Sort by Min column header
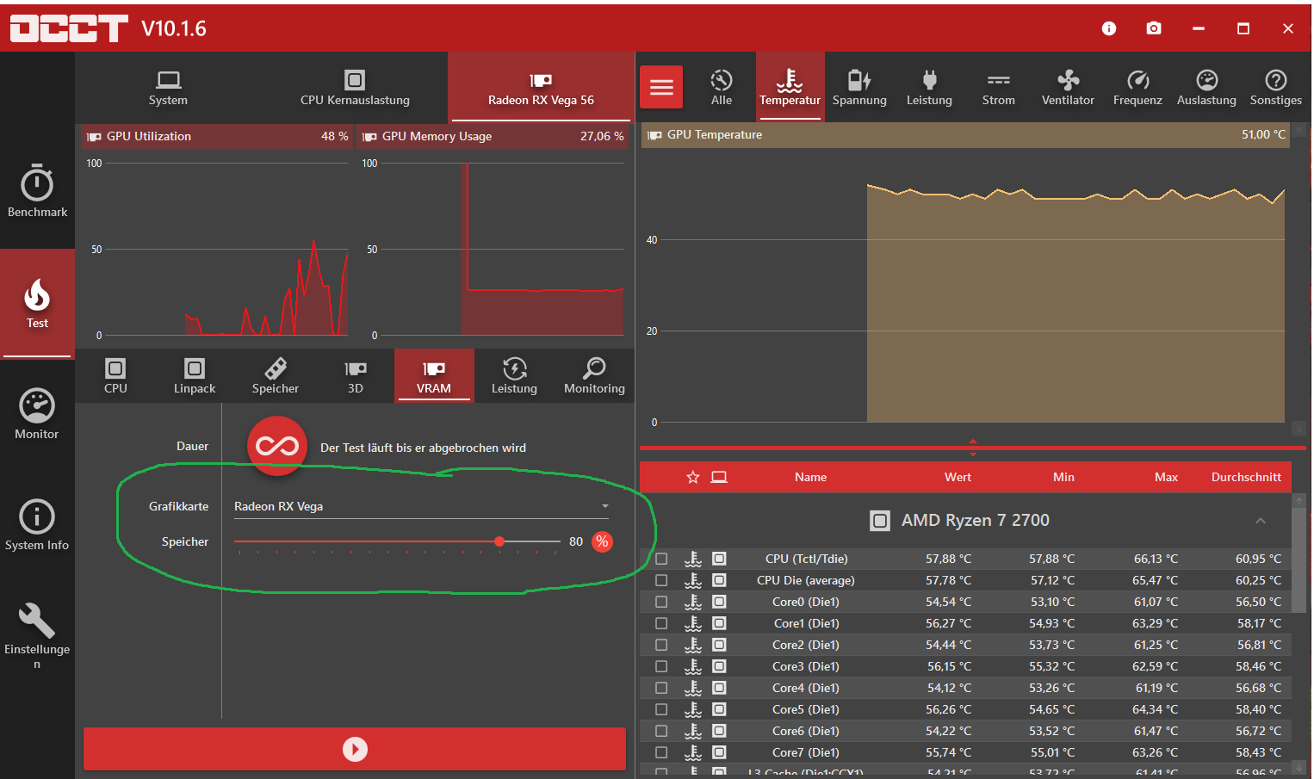The width and height of the screenshot is (1314, 779). (1063, 477)
